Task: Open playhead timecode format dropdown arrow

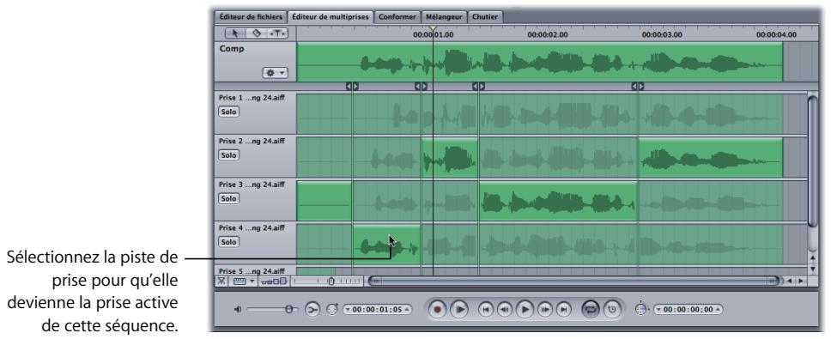Action: point(348,309)
